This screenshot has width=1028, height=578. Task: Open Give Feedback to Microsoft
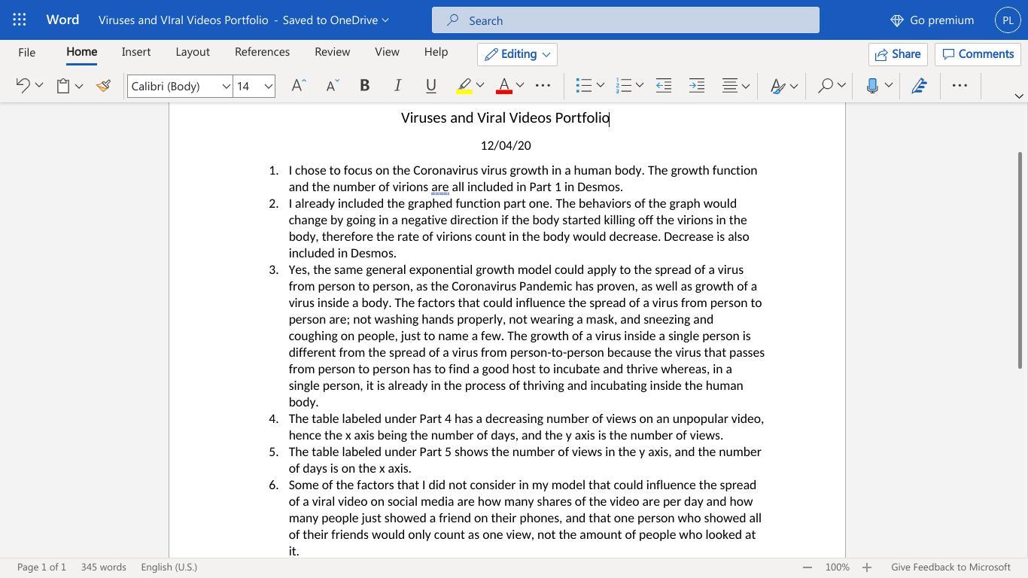click(x=950, y=567)
